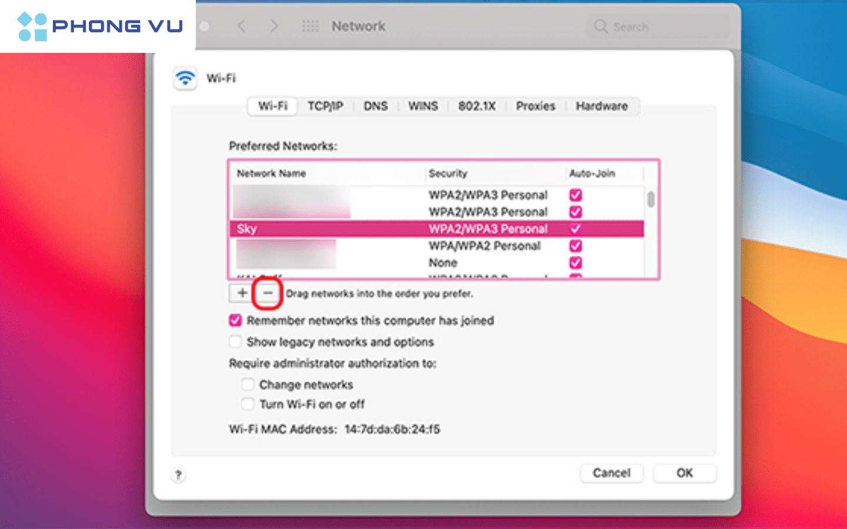Open the Hardware tab
Image resolution: width=847 pixels, height=529 pixels.
tap(602, 106)
